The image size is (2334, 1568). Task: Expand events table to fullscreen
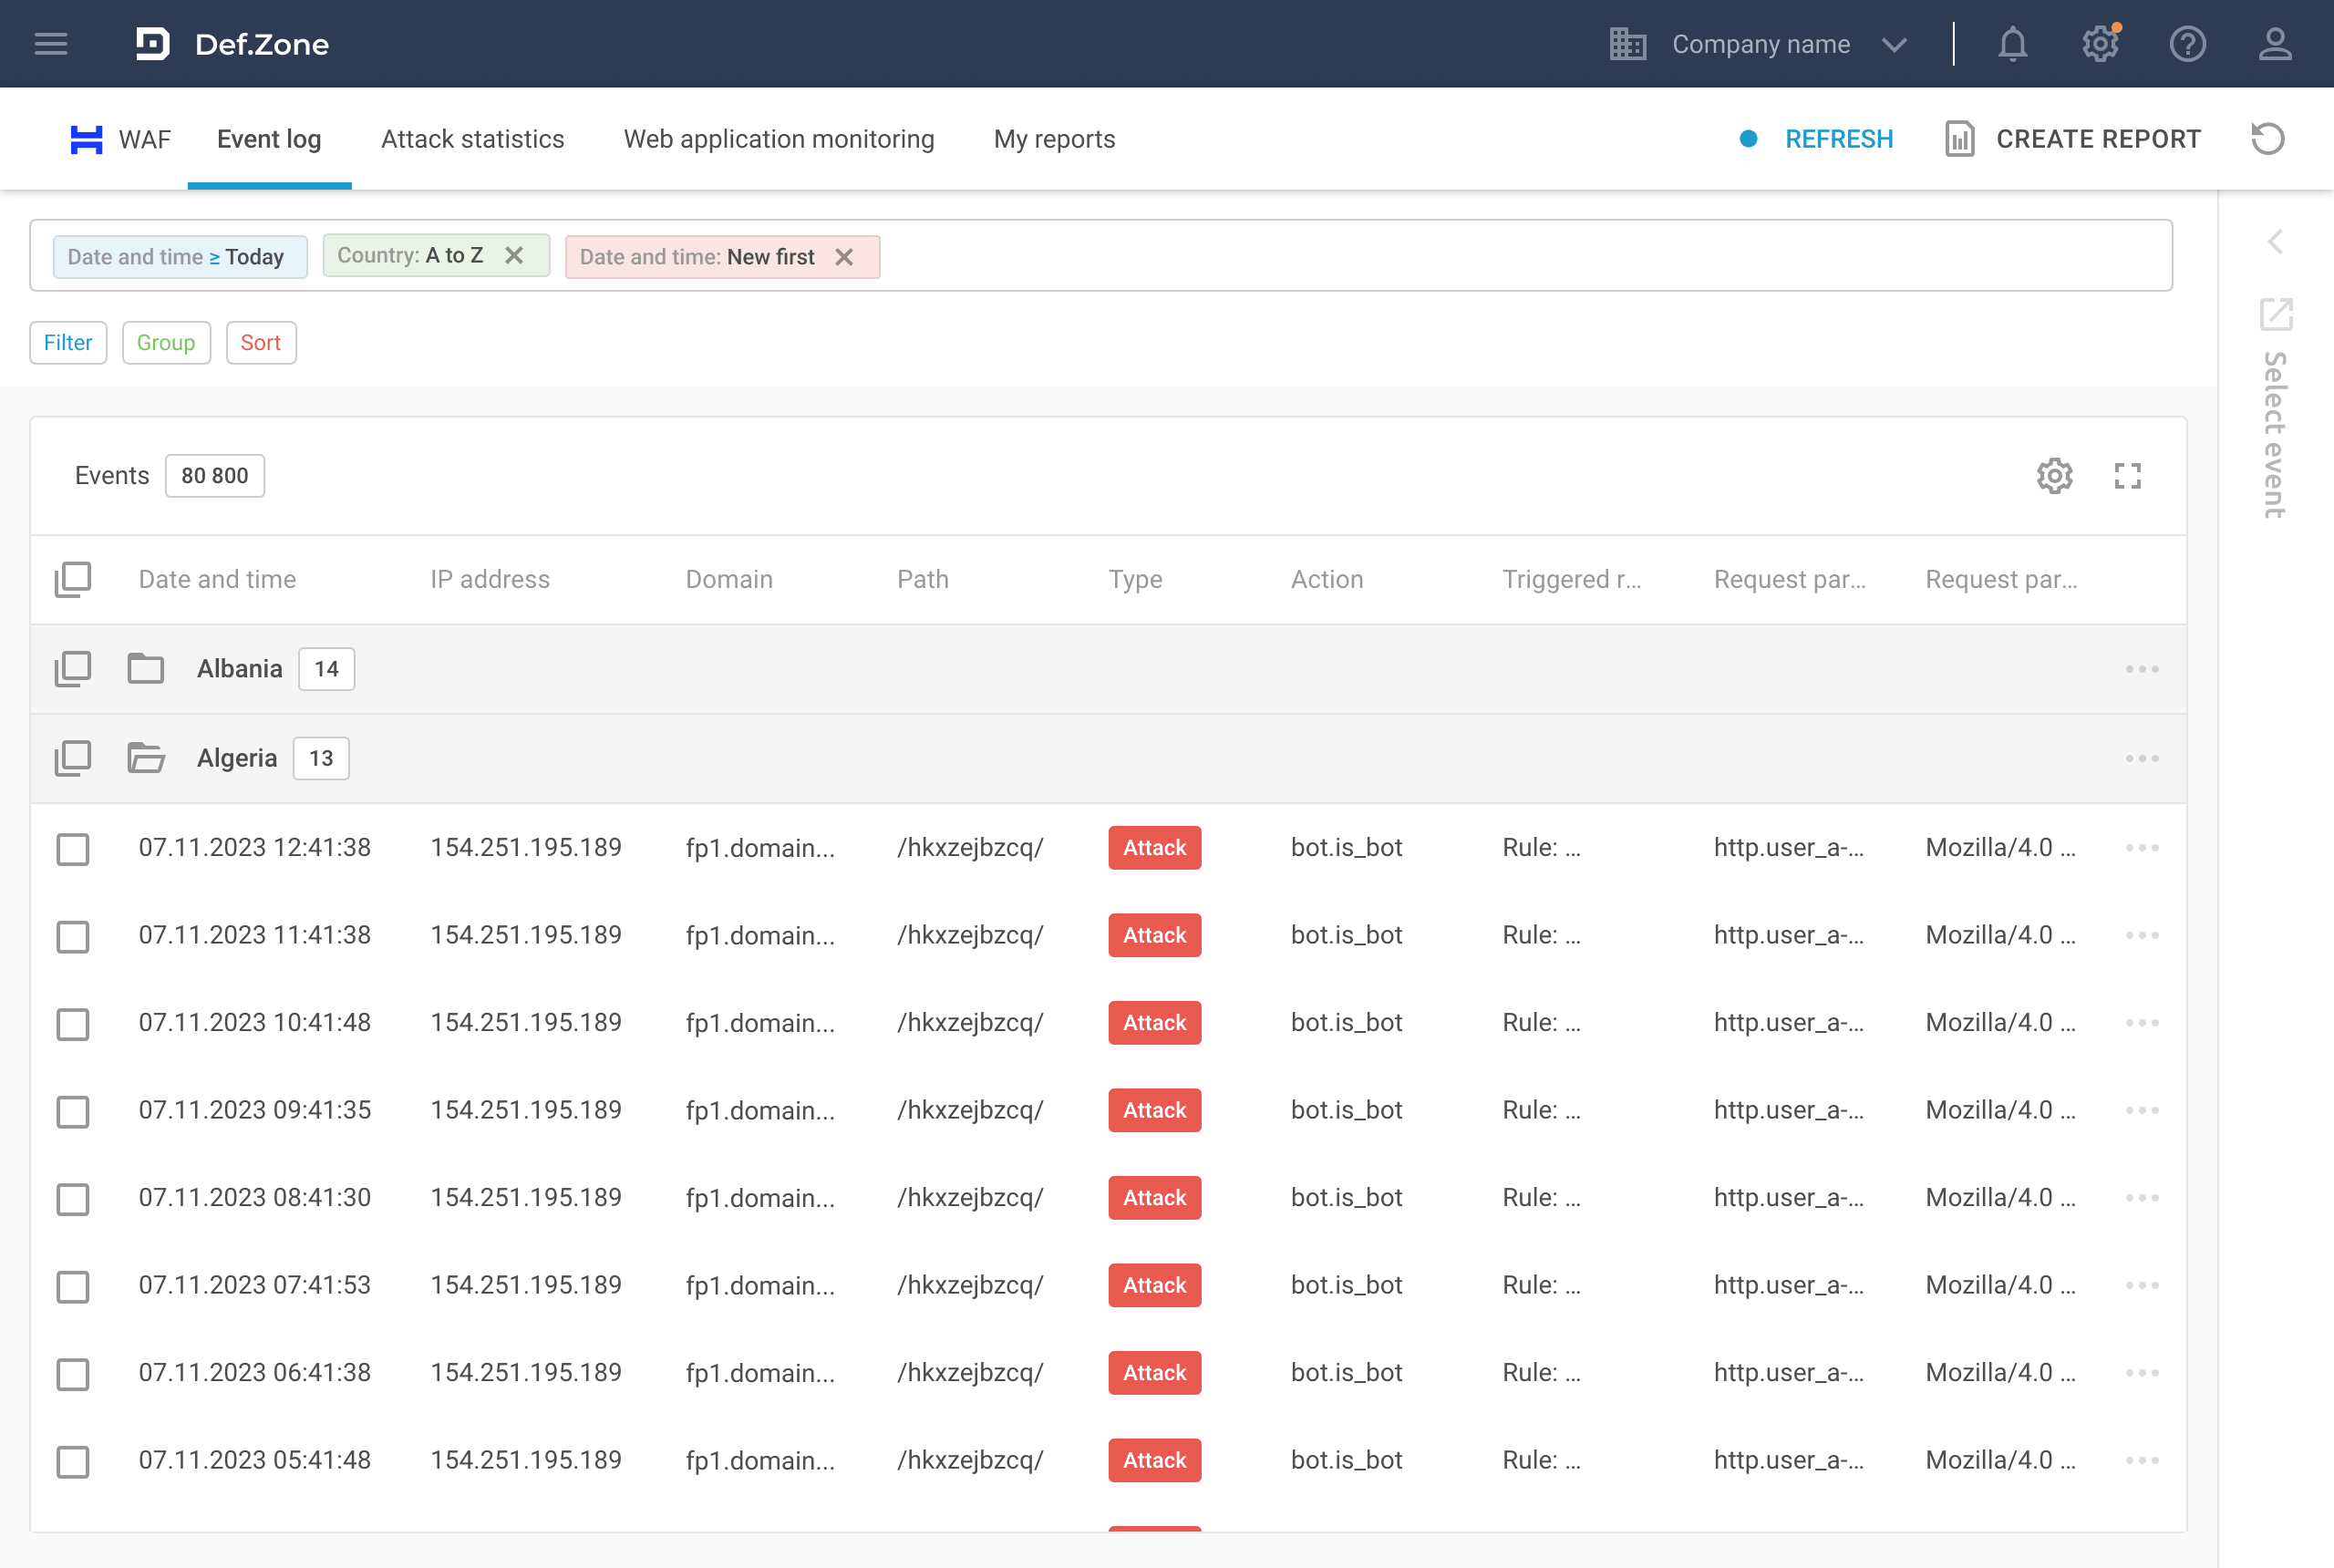point(2127,476)
